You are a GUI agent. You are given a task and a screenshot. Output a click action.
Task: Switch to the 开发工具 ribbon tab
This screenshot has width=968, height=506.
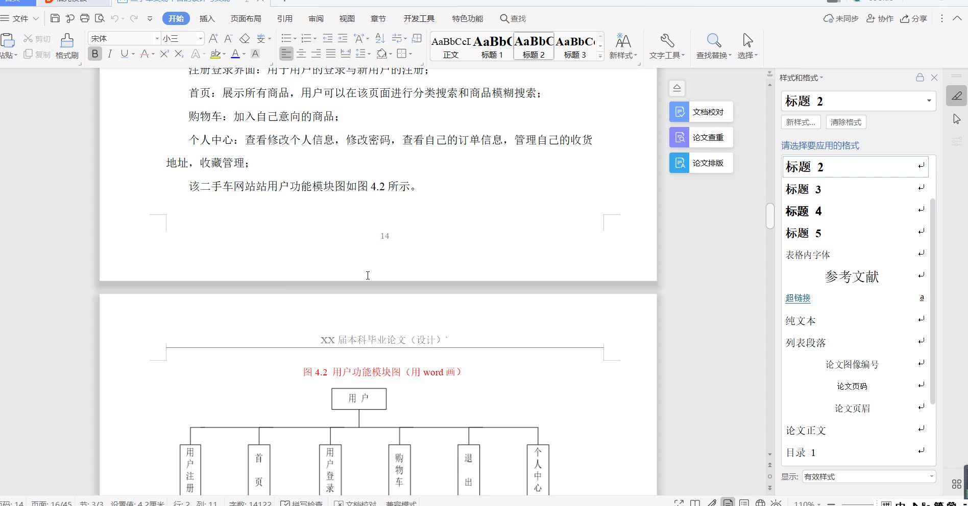[x=419, y=18]
